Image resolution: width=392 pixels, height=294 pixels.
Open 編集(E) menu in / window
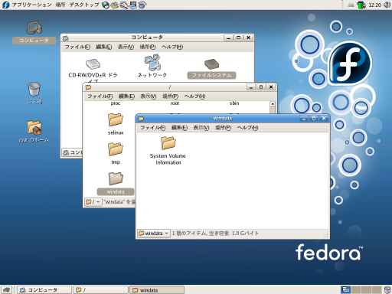coord(126,96)
